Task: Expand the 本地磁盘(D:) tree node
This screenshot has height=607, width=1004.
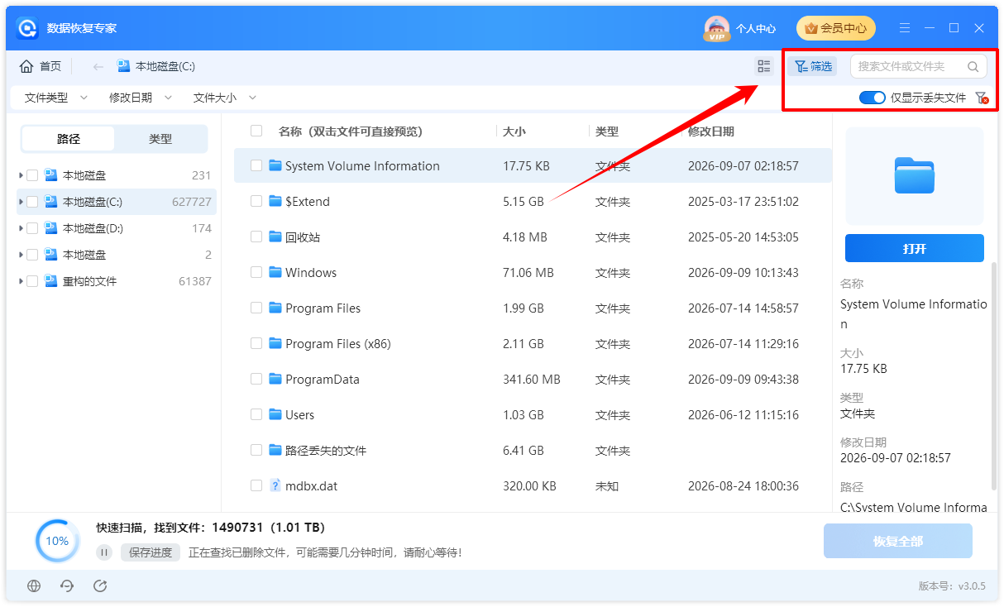Action: [x=20, y=228]
